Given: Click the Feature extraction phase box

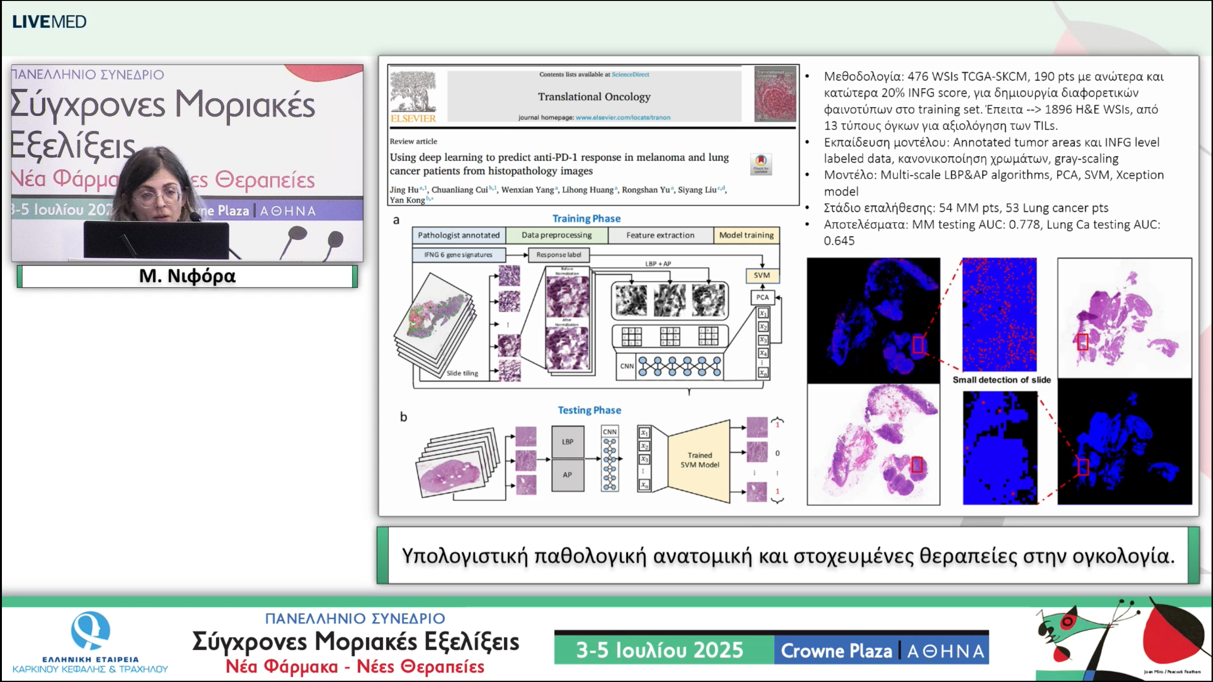Looking at the screenshot, I should [x=660, y=235].
